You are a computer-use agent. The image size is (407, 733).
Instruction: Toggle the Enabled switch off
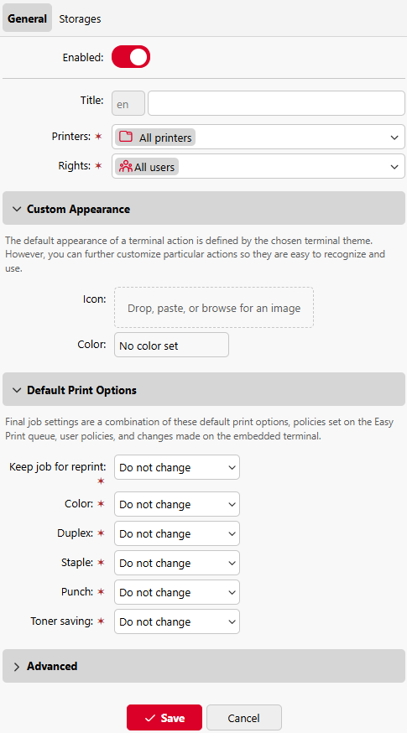pos(131,57)
